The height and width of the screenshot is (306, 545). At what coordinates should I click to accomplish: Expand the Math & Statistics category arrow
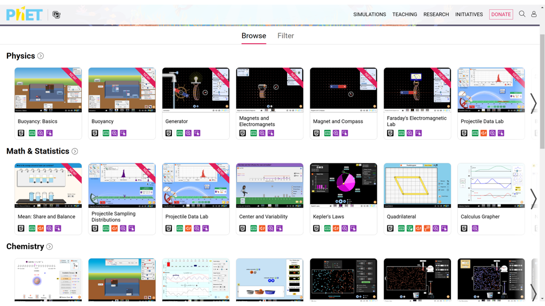[x=75, y=151]
